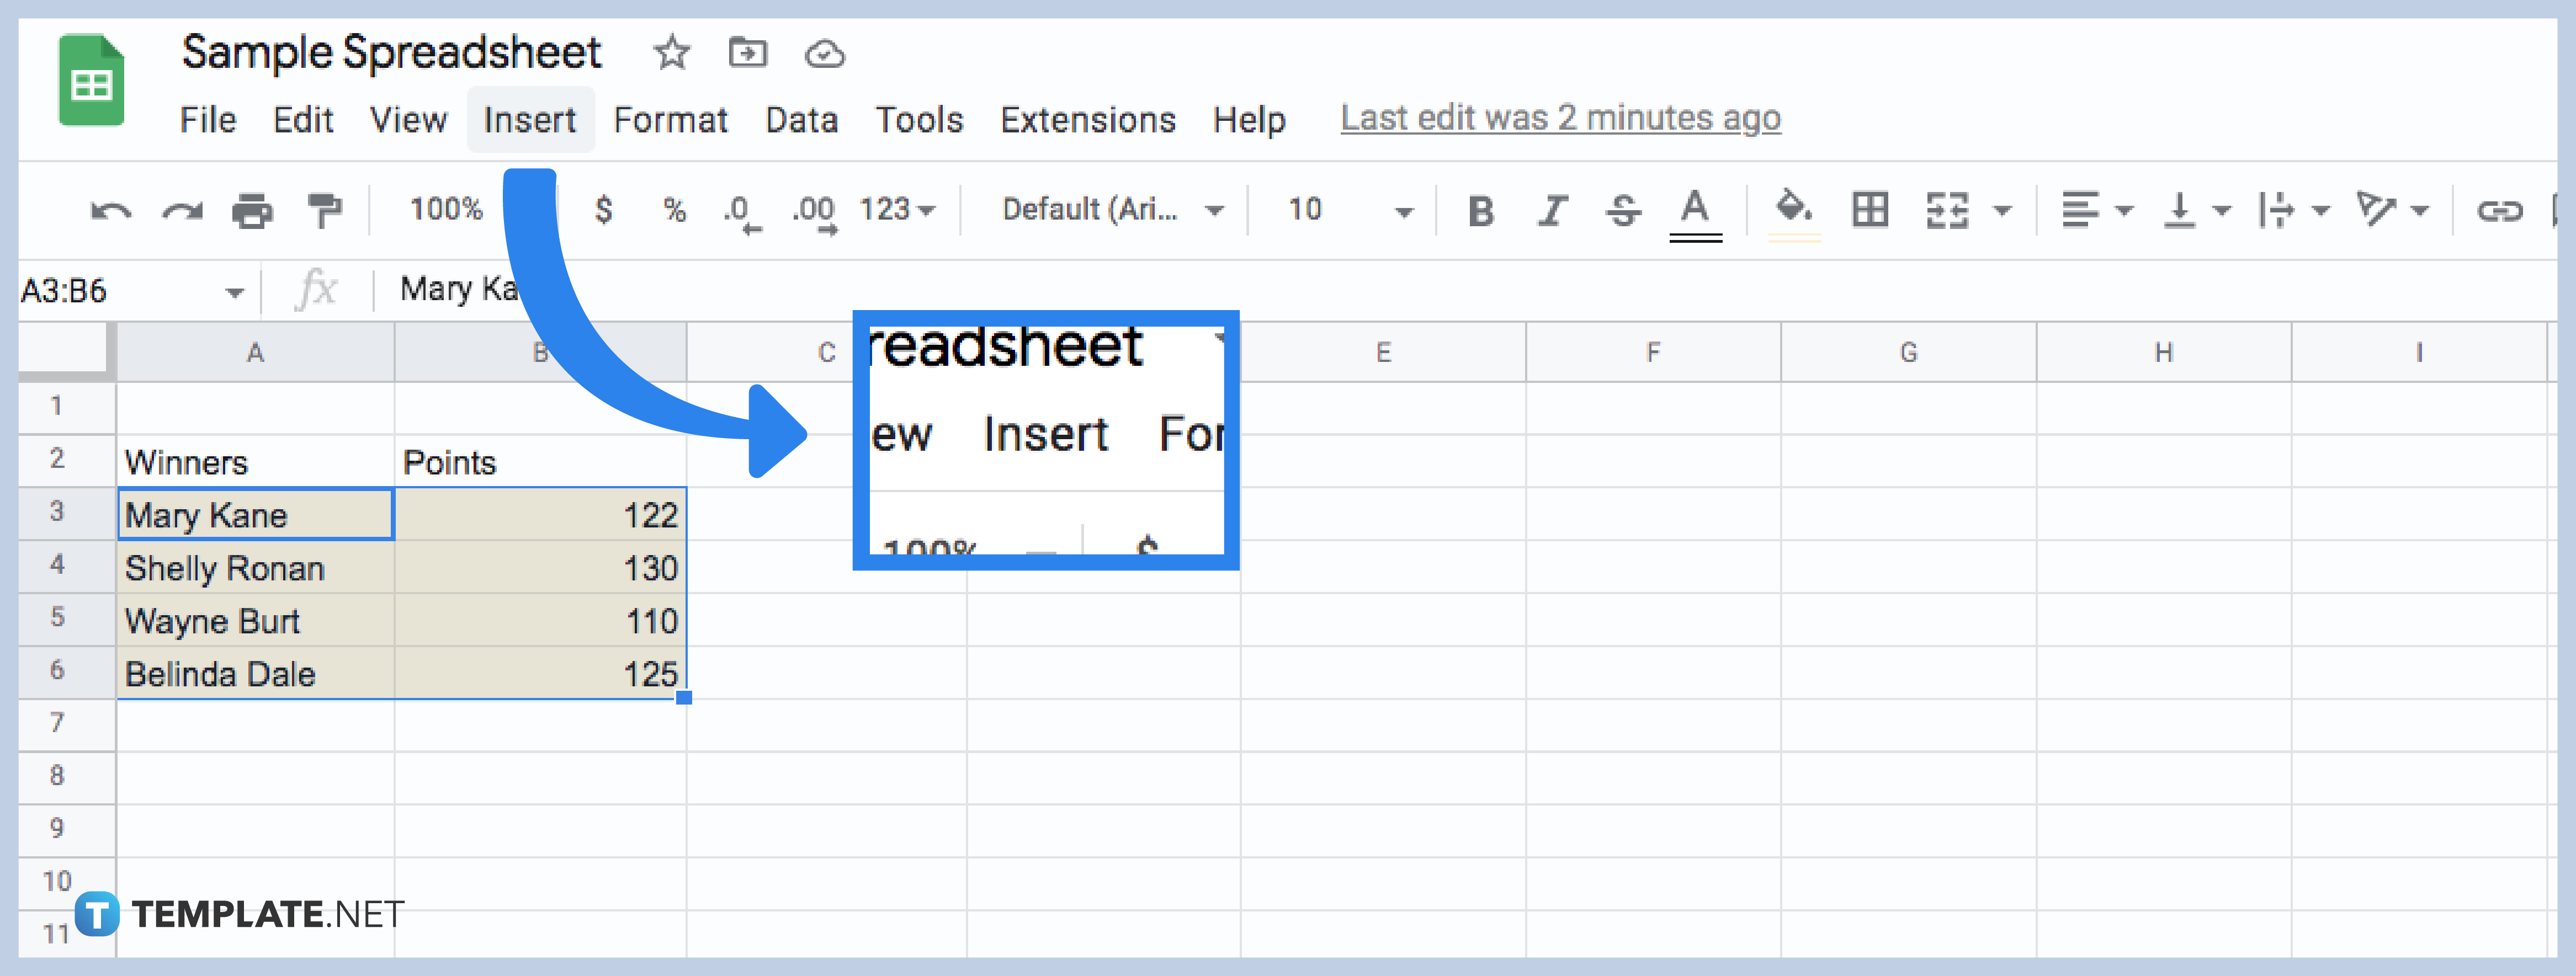The height and width of the screenshot is (976, 2576).
Task: Toggle italic formatting
Action: click(1552, 210)
